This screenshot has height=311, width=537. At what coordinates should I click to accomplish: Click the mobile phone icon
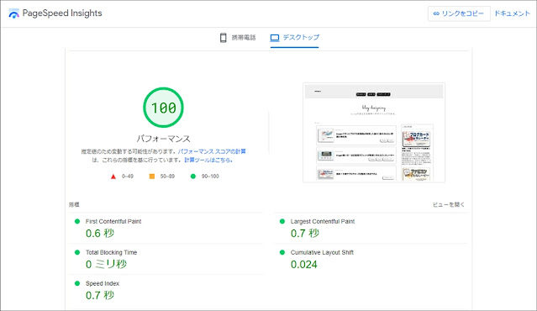223,38
